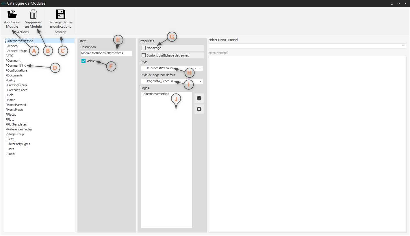Browse for Fichier Menu Principal file
The width and height of the screenshot is (410, 236).
403,46
